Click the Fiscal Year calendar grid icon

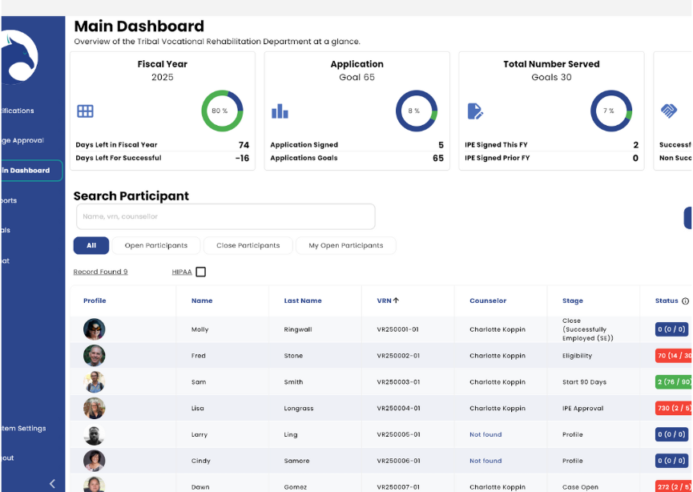pyautogui.click(x=85, y=111)
